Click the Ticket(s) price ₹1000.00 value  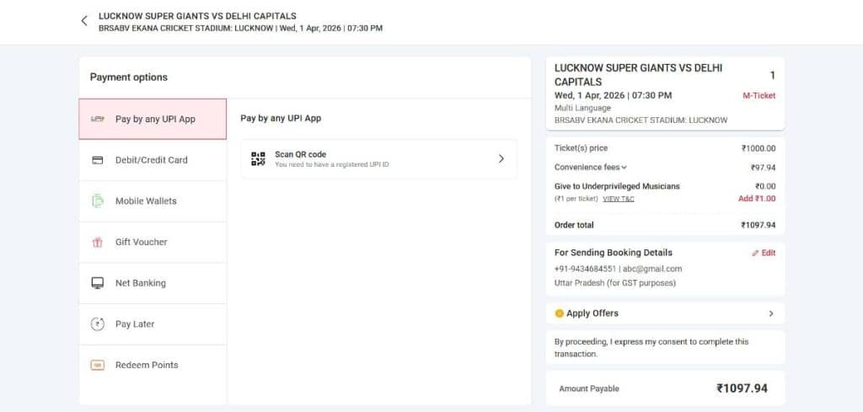(758, 148)
